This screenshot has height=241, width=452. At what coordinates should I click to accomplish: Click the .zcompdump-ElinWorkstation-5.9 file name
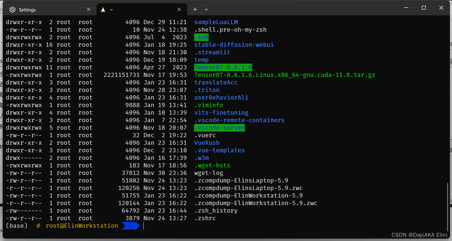(x=248, y=196)
